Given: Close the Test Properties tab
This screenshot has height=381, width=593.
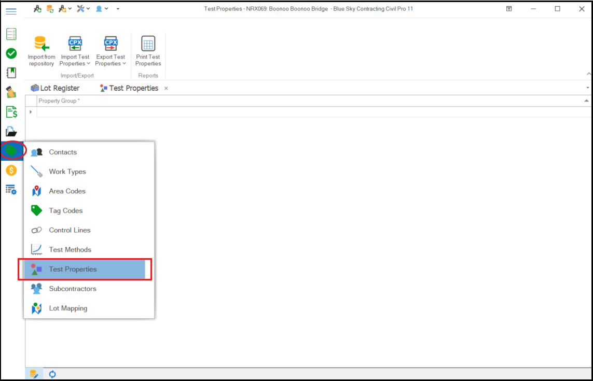Looking at the screenshot, I should pyautogui.click(x=166, y=89).
